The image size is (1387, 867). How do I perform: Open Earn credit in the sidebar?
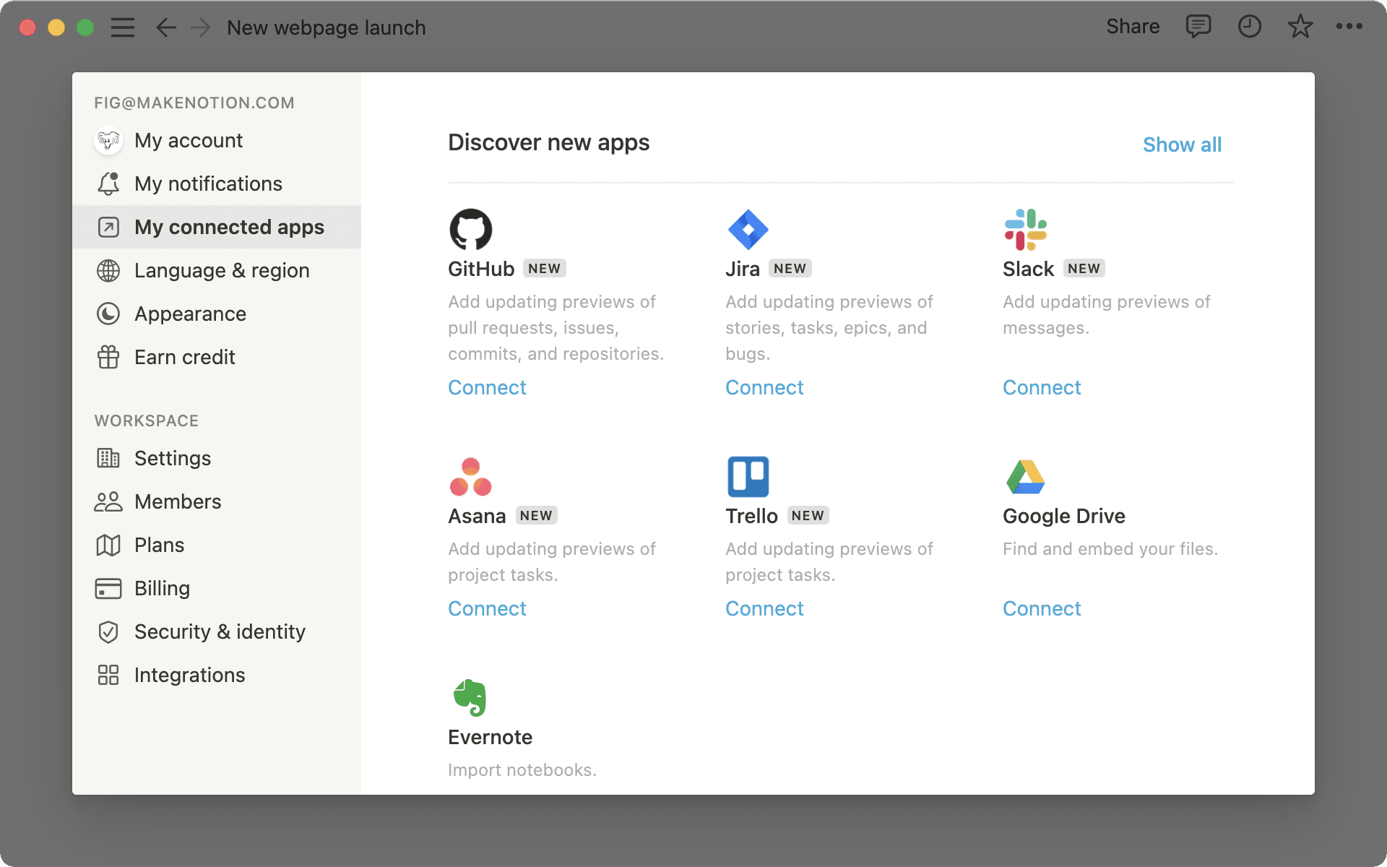click(x=184, y=357)
